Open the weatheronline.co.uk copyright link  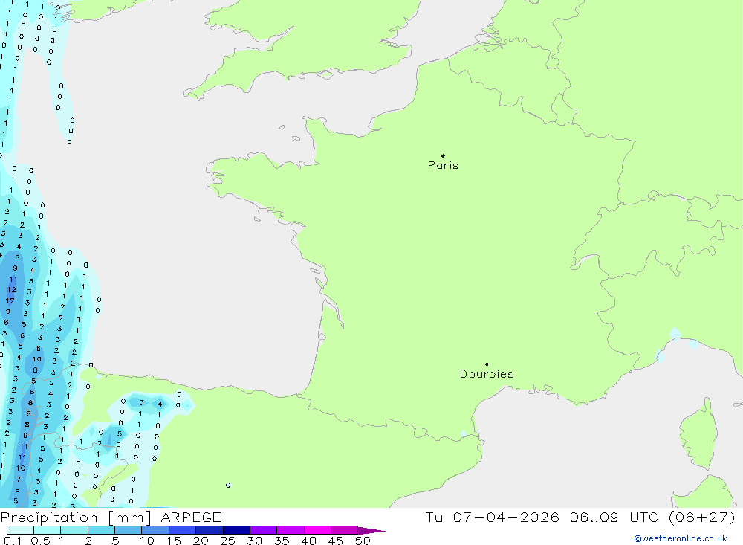click(681, 538)
